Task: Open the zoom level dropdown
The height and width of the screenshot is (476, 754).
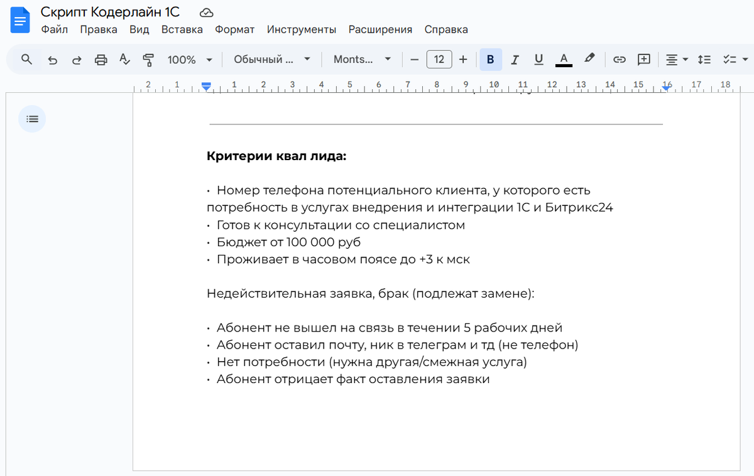Action: tap(190, 59)
